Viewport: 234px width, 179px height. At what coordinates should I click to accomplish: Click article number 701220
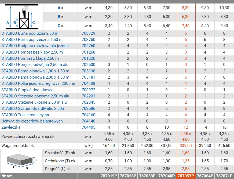click(88, 58)
